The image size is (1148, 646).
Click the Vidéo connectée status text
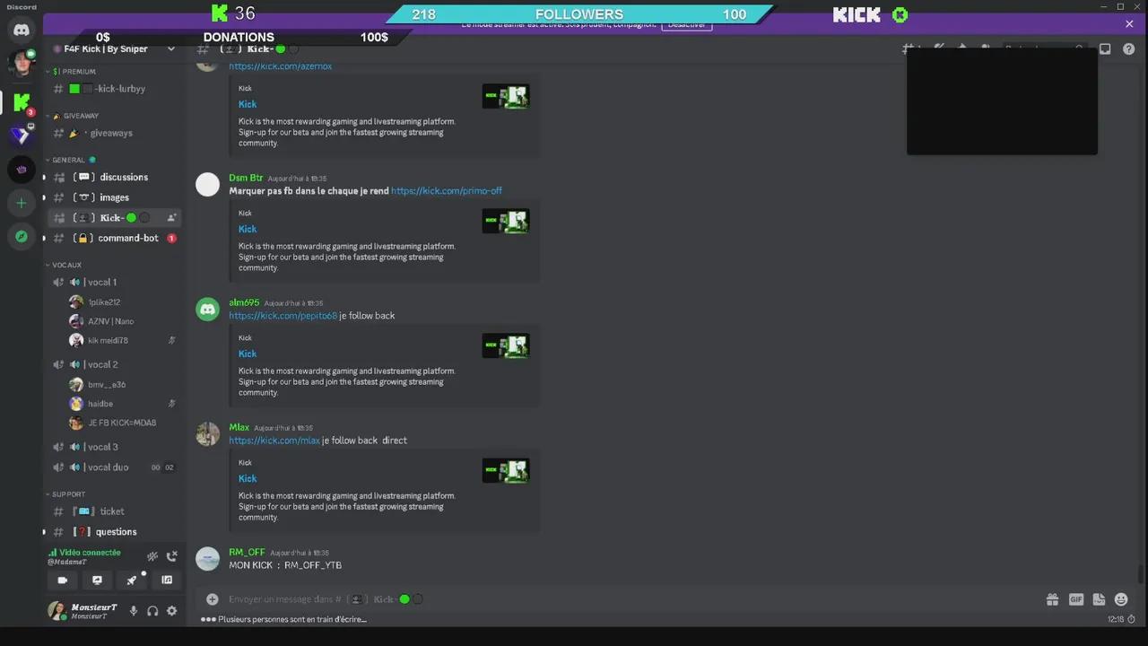[90, 553]
